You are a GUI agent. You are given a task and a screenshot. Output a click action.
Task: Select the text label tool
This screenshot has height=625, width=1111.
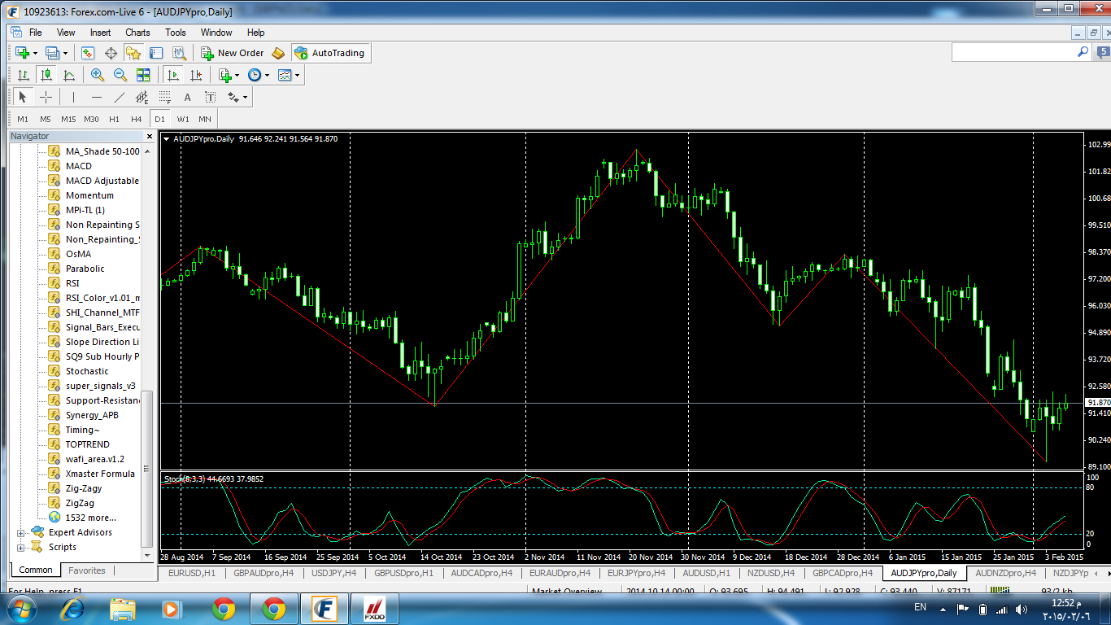coord(210,97)
